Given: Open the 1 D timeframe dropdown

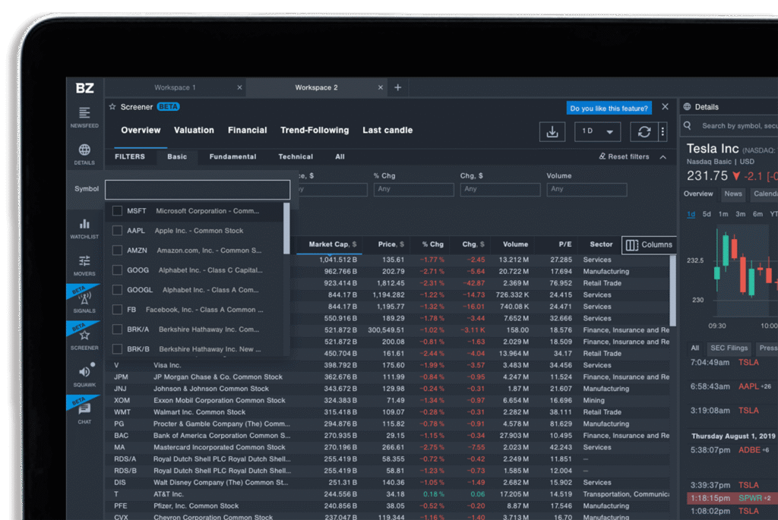Looking at the screenshot, I should (x=597, y=131).
